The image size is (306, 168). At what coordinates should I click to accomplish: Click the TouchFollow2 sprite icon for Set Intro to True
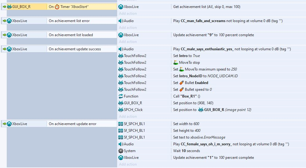pos(121,56)
